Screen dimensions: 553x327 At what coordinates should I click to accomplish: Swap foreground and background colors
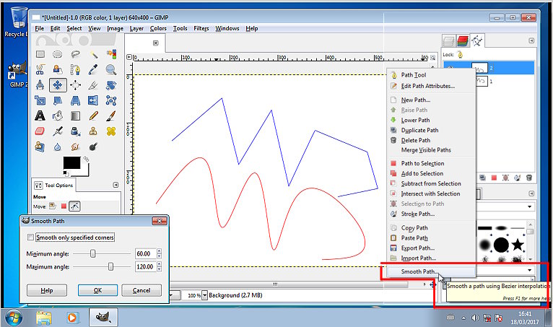click(86, 159)
